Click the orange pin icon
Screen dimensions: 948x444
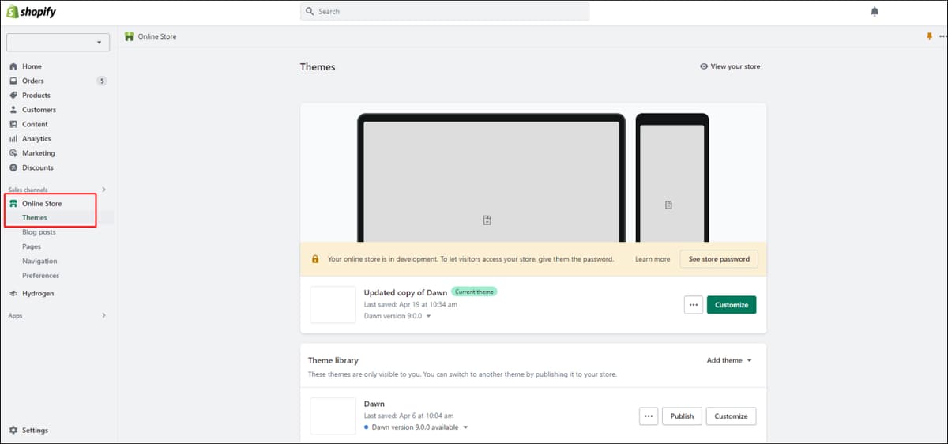[x=929, y=36]
